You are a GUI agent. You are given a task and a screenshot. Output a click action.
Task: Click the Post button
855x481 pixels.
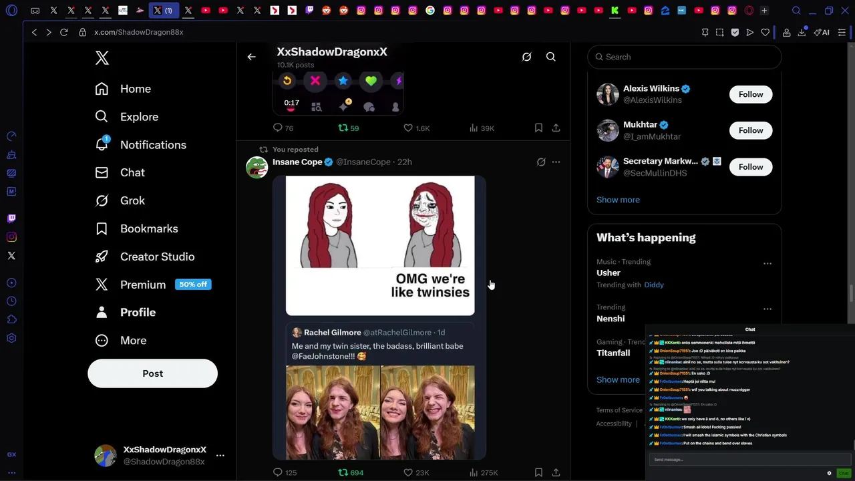point(152,373)
